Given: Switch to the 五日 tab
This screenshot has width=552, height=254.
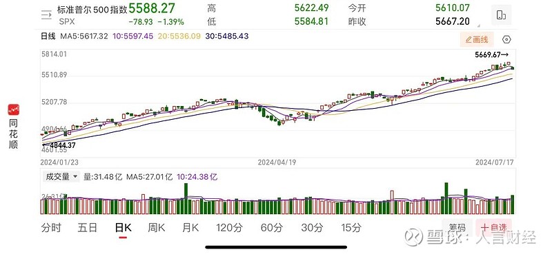Looking at the screenshot, I should click(88, 228).
